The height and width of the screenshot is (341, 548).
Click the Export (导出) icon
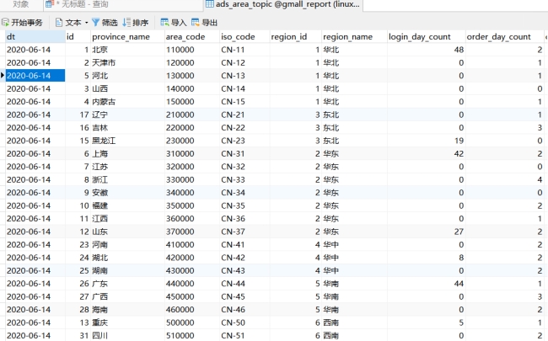pyautogui.click(x=196, y=22)
